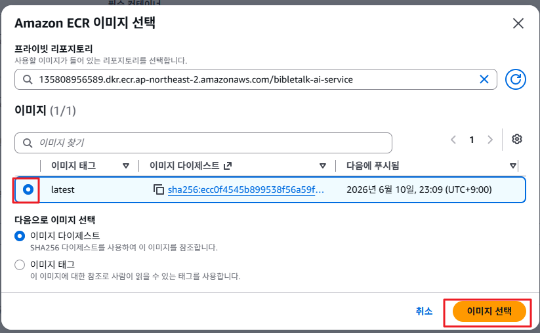
Task: Click the 'latest' tag text
Action: click(63, 189)
